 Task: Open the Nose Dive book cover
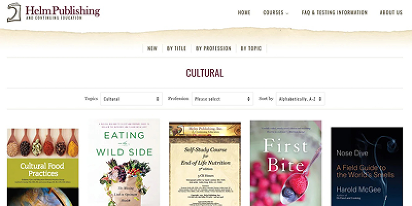(367, 166)
